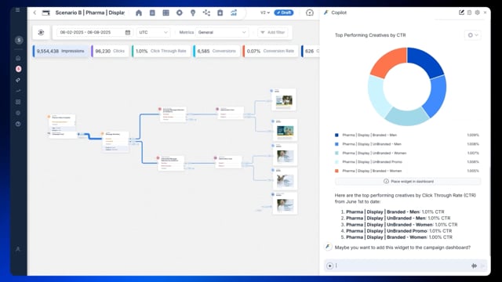The width and height of the screenshot is (502, 282).
Task: Expand the UTC timezone dropdown
Action: [153, 32]
